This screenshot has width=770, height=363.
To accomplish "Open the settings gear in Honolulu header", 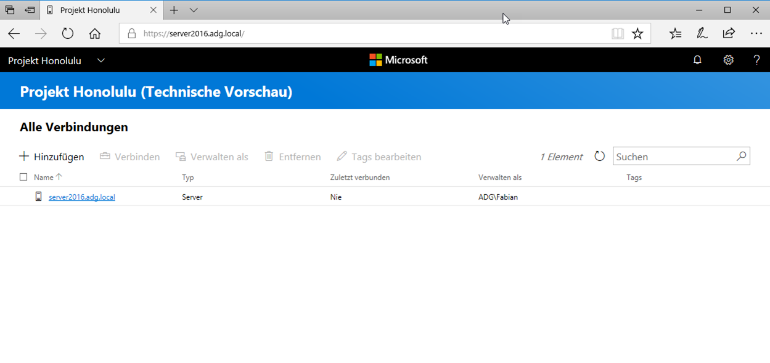I will pos(728,60).
